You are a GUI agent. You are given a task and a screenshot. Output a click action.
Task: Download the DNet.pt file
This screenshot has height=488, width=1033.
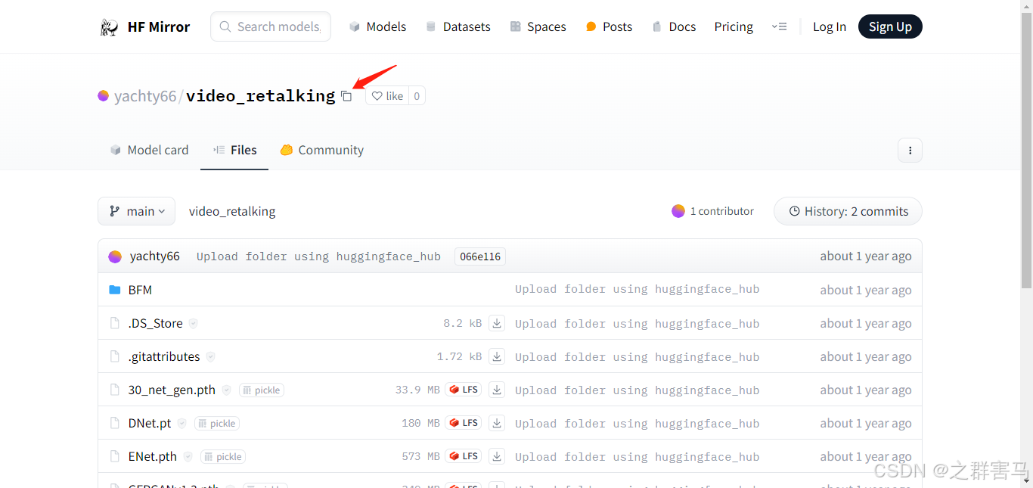coord(497,423)
